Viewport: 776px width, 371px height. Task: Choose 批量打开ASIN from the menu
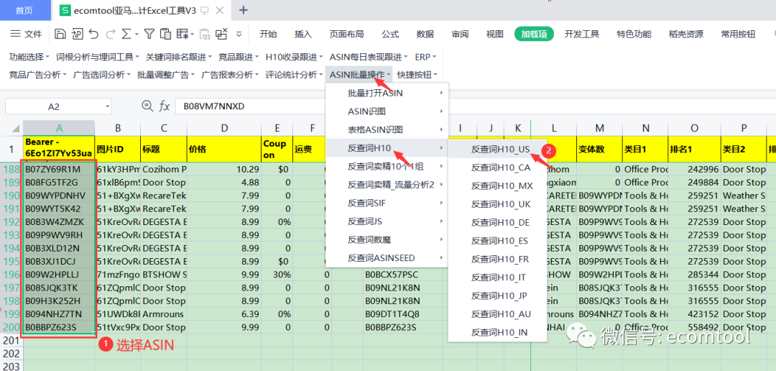click(x=387, y=93)
